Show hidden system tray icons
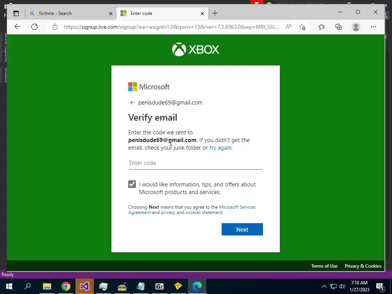This screenshot has width=392, height=294. pos(324,286)
